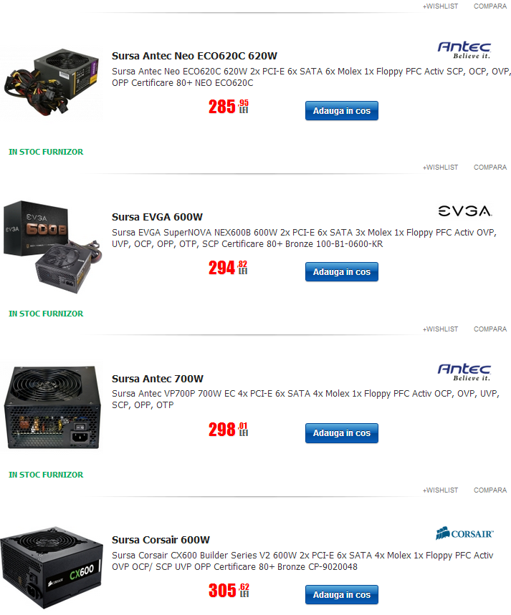
Task: Open Sursa Corsair 600W title link
Action: click(x=161, y=540)
